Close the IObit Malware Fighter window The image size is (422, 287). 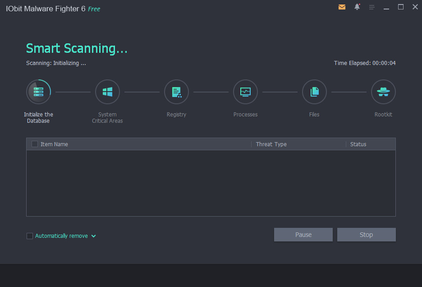415,7
